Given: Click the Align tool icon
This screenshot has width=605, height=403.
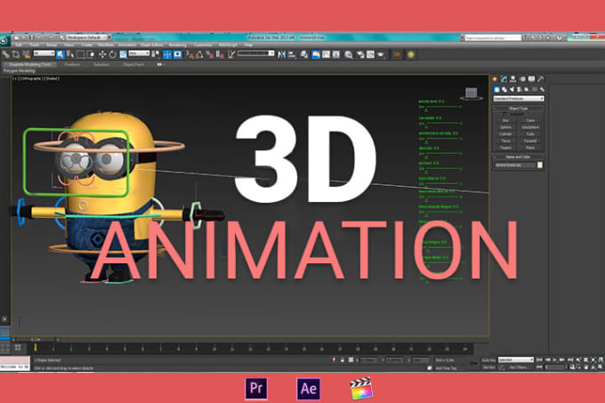Looking at the screenshot, I should coord(292,55).
